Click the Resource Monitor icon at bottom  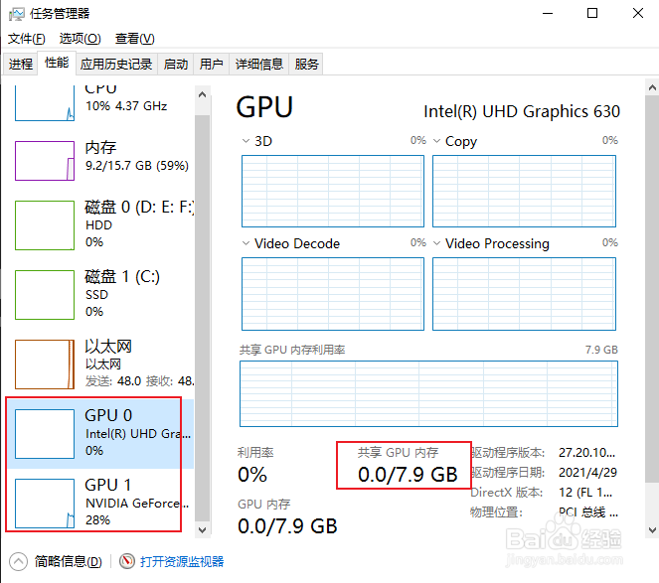tap(126, 561)
